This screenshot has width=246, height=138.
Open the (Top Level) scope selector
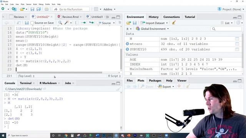pos(26,76)
